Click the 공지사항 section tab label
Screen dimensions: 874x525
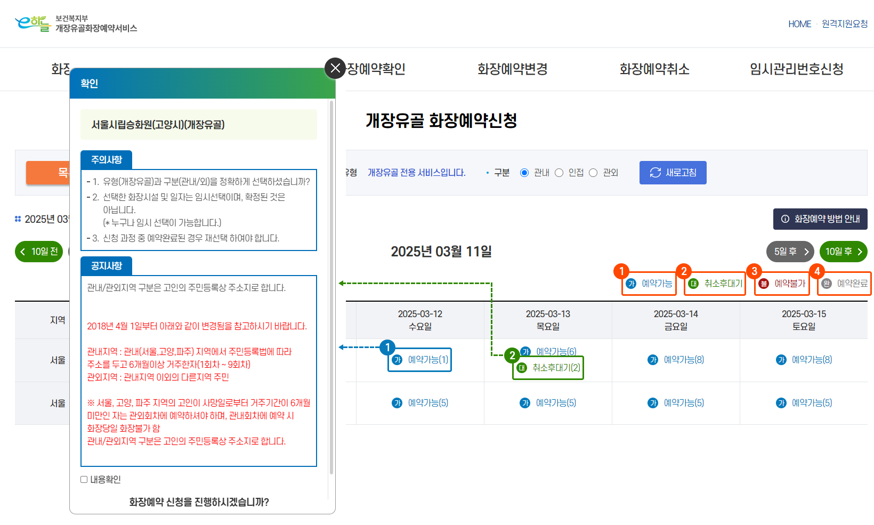[x=107, y=266]
